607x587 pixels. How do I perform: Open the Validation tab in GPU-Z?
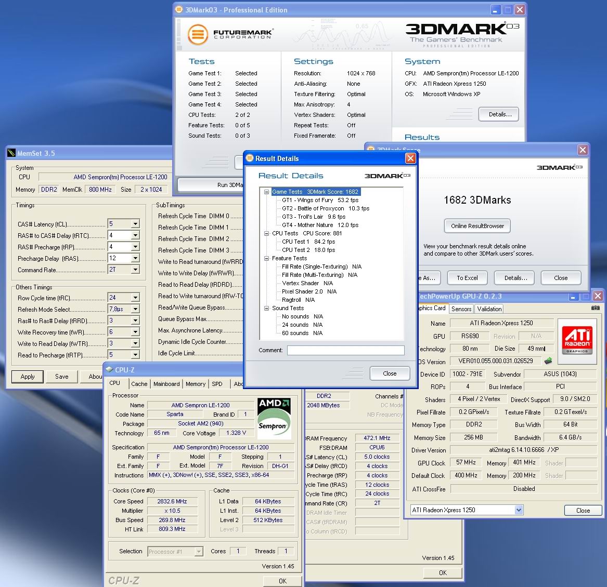[x=489, y=309]
